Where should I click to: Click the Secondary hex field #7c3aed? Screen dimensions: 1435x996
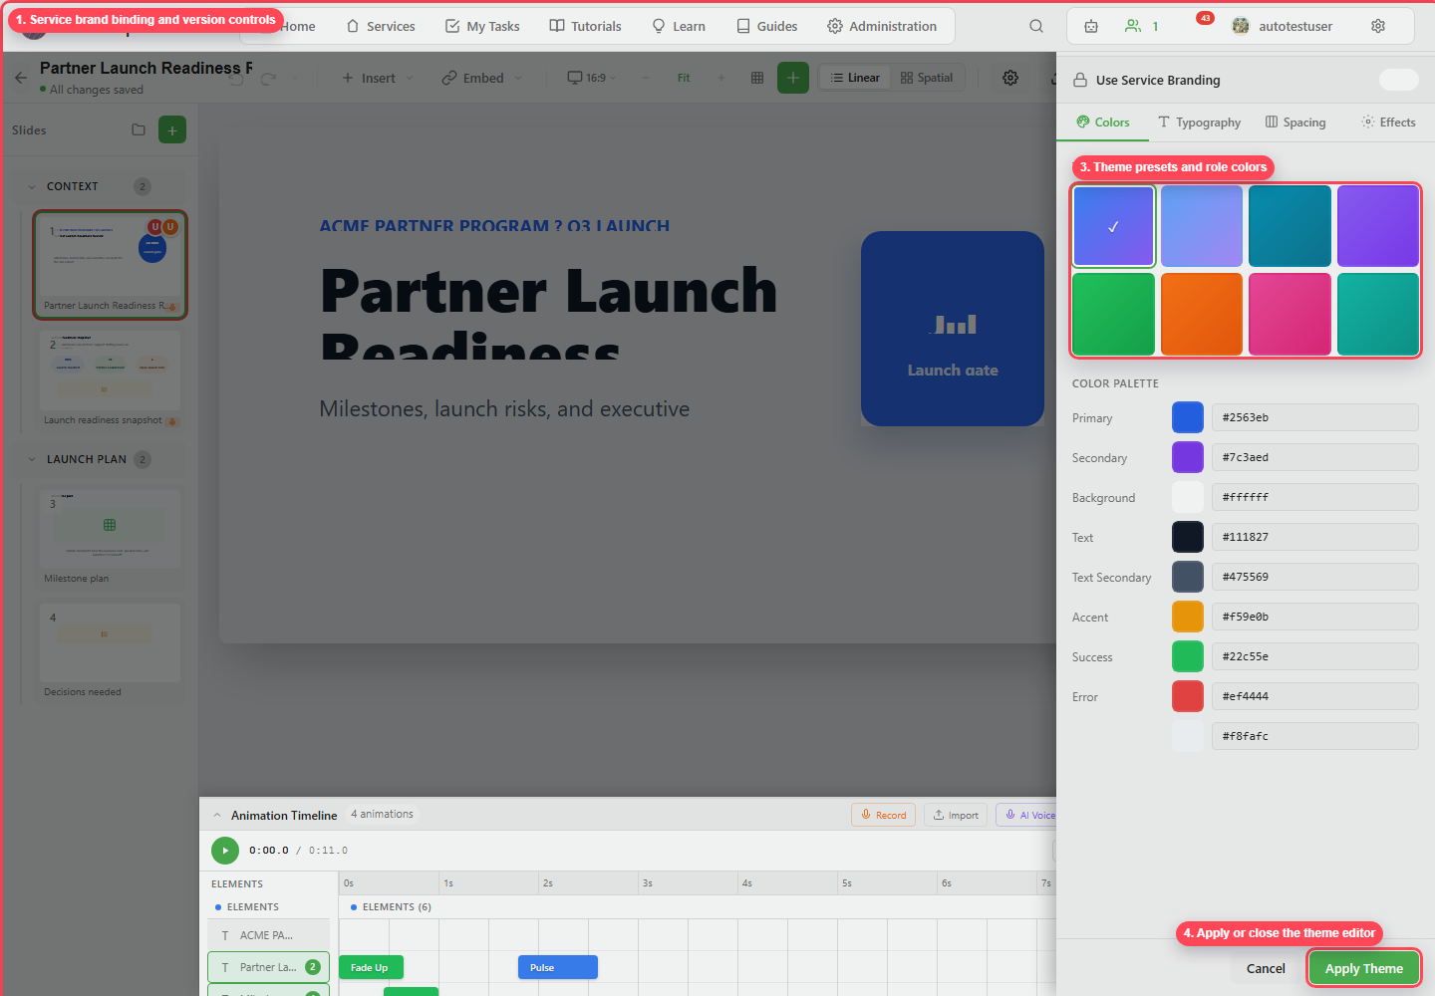1315,457
